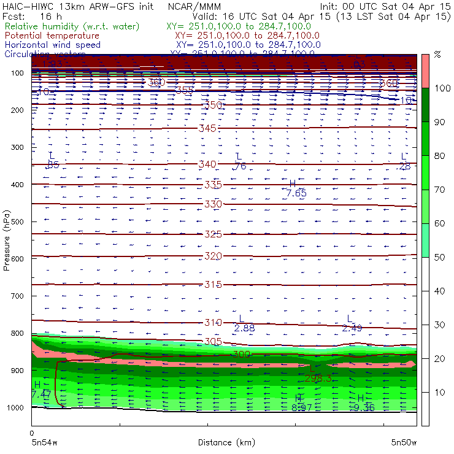
Task: Click the L 298.3 temperature minimum label
Action: click(318, 374)
